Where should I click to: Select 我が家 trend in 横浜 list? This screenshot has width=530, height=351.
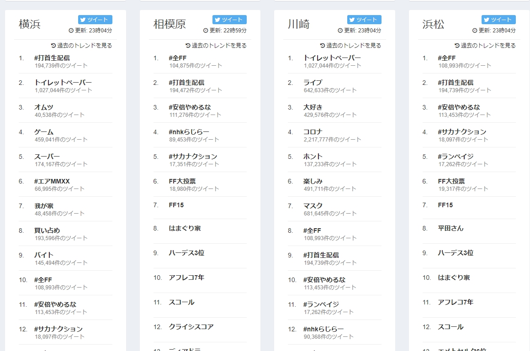(x=44, y=206)
